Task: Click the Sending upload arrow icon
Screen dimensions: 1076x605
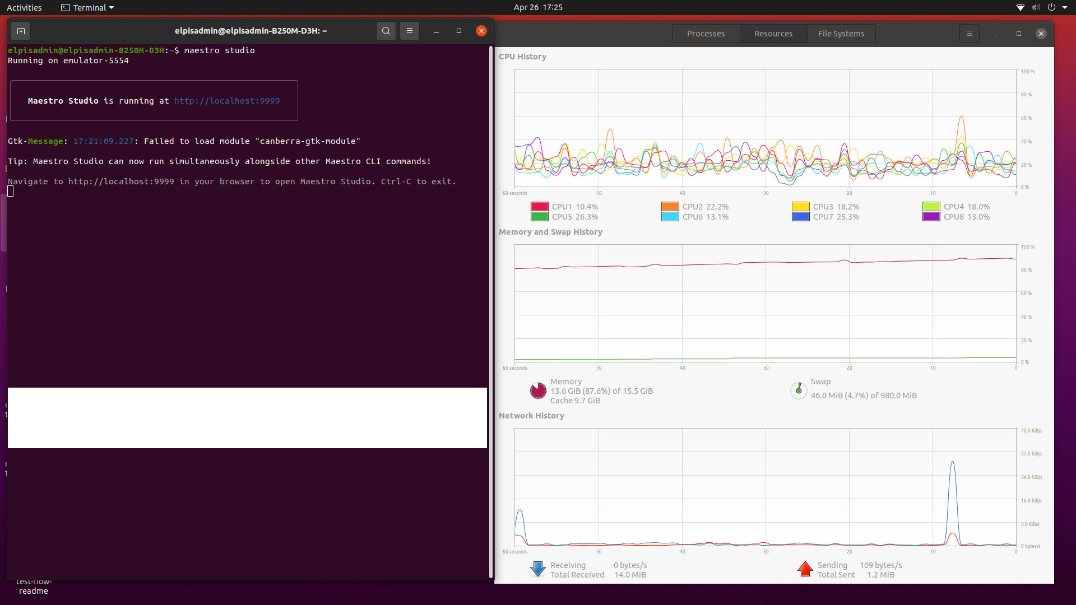Action: coord(805,569)
